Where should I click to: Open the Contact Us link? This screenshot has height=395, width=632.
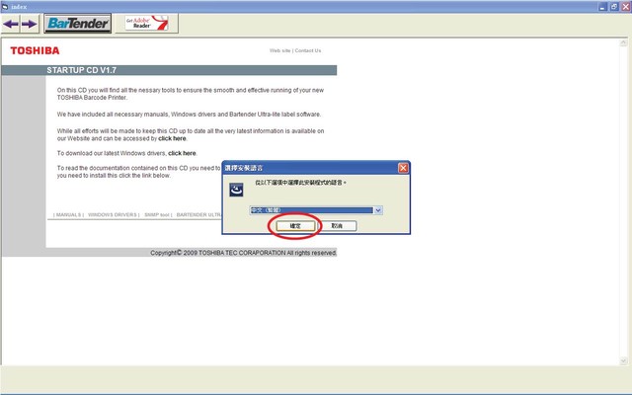308,50
